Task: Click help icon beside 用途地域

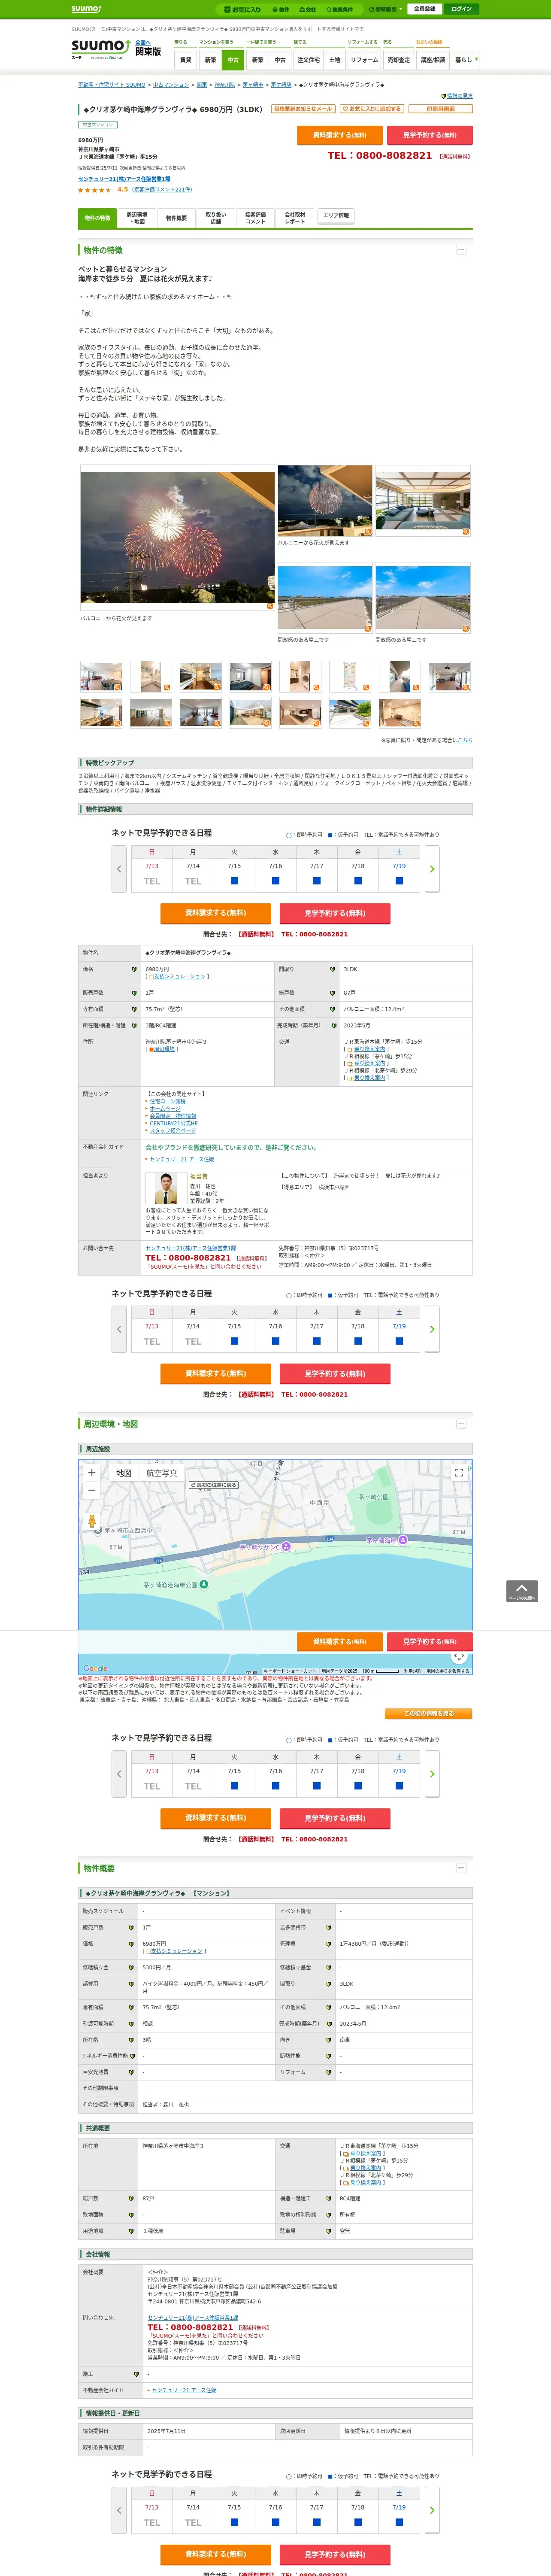Action: tap(131, 2231)
